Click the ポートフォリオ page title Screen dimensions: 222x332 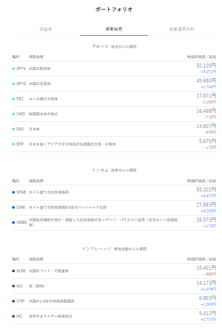(114, 9)
